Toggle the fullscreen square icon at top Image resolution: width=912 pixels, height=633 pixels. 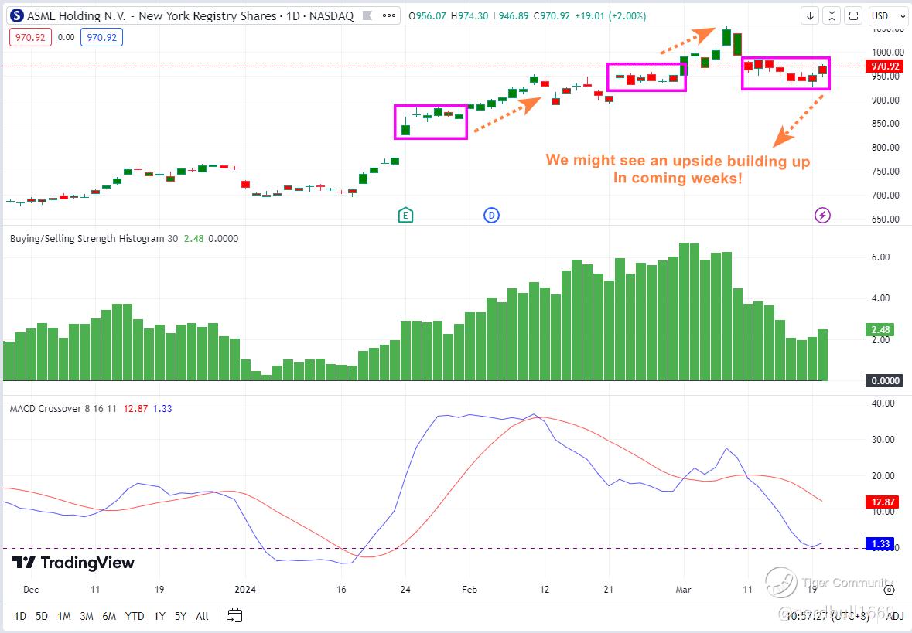click(x=853, y=15)
